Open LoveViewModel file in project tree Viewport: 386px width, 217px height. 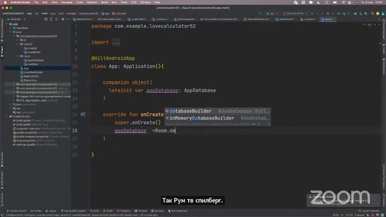click(31, 72)
